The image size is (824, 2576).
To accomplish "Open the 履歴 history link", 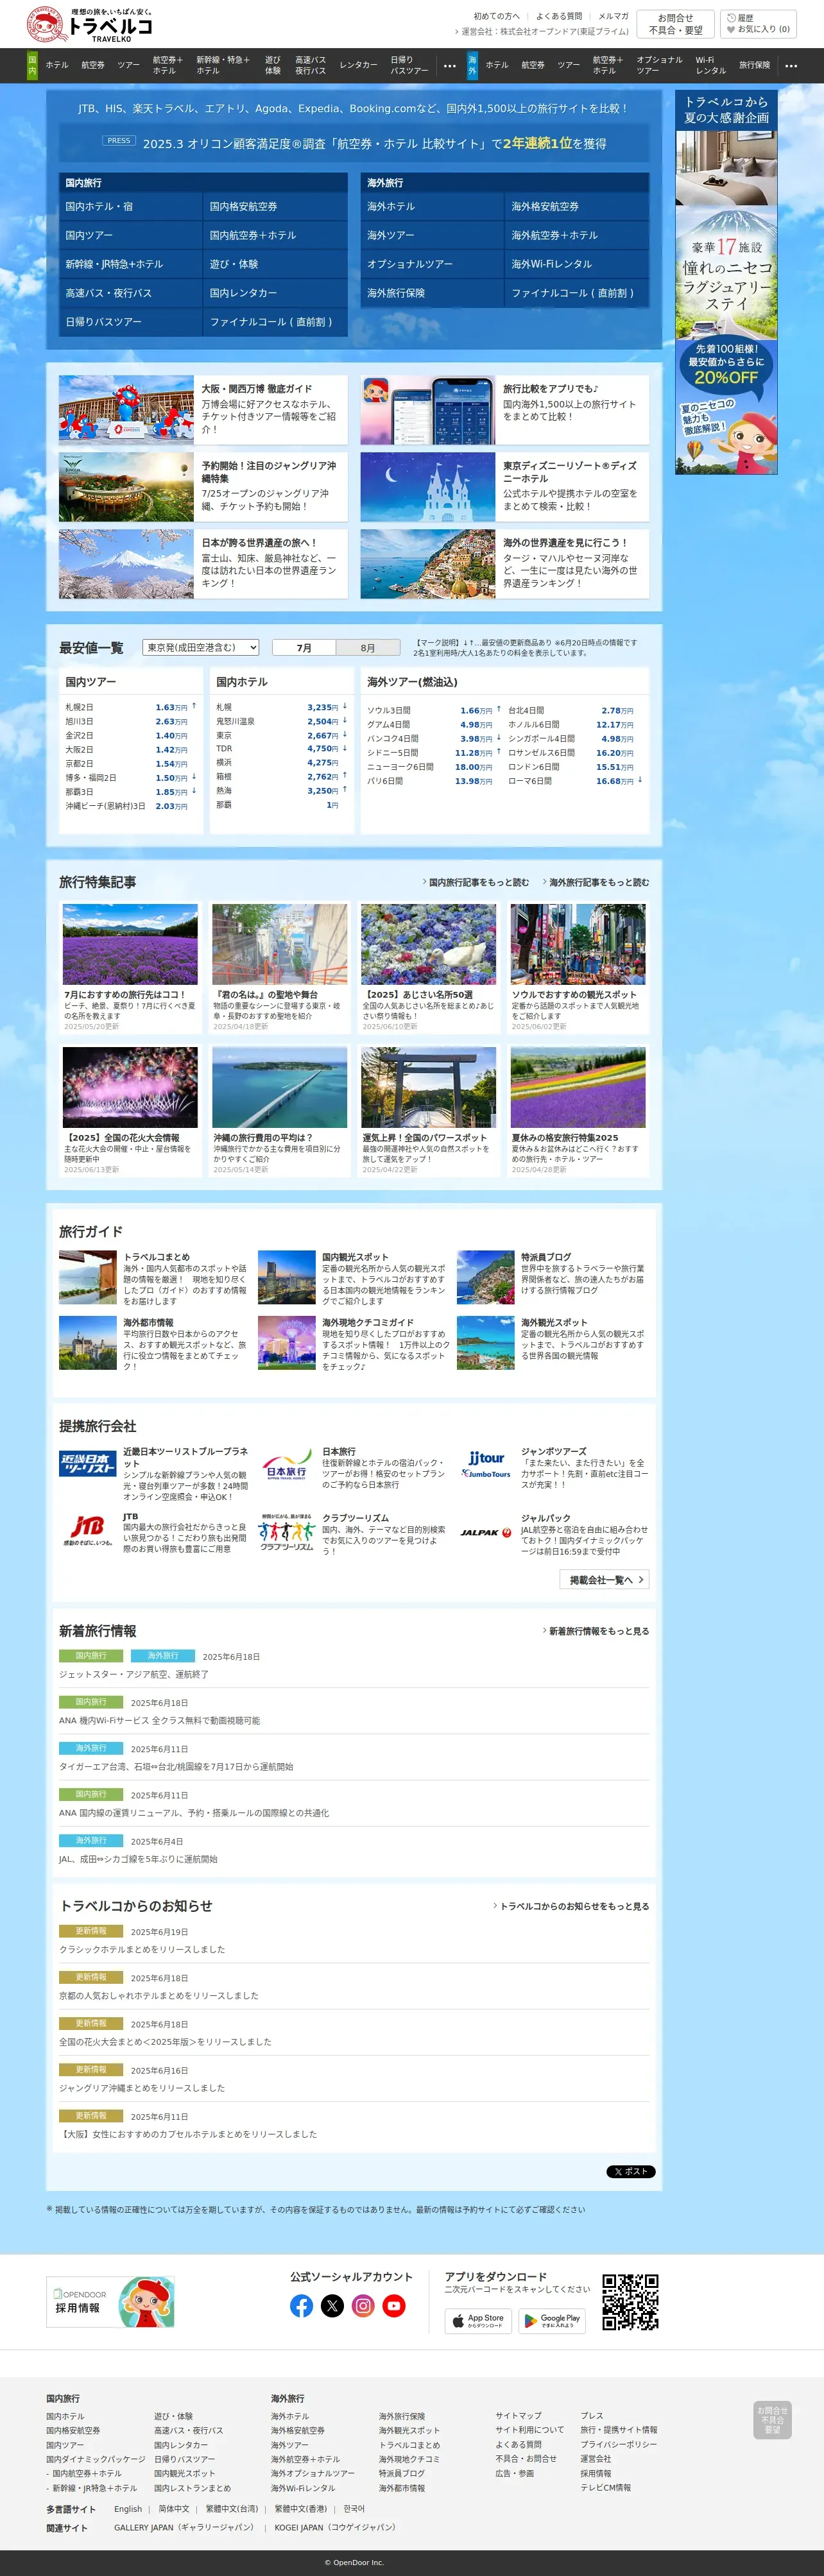I will [740, 18].
